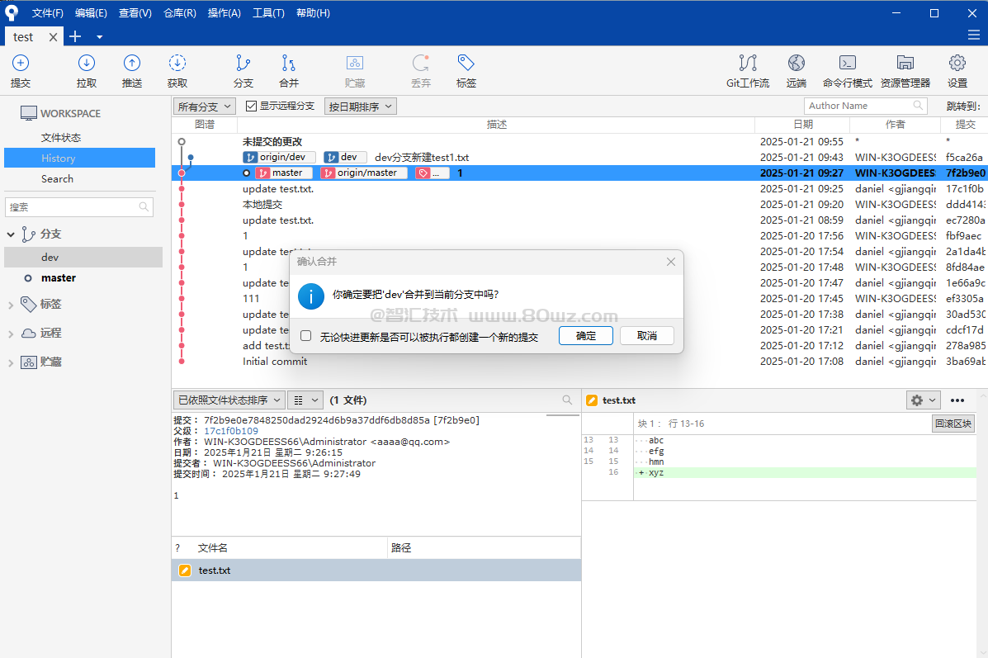988x658 pixels.
Task: Click the 推送 (Push) toolbar icon
Action: point(132,64)
